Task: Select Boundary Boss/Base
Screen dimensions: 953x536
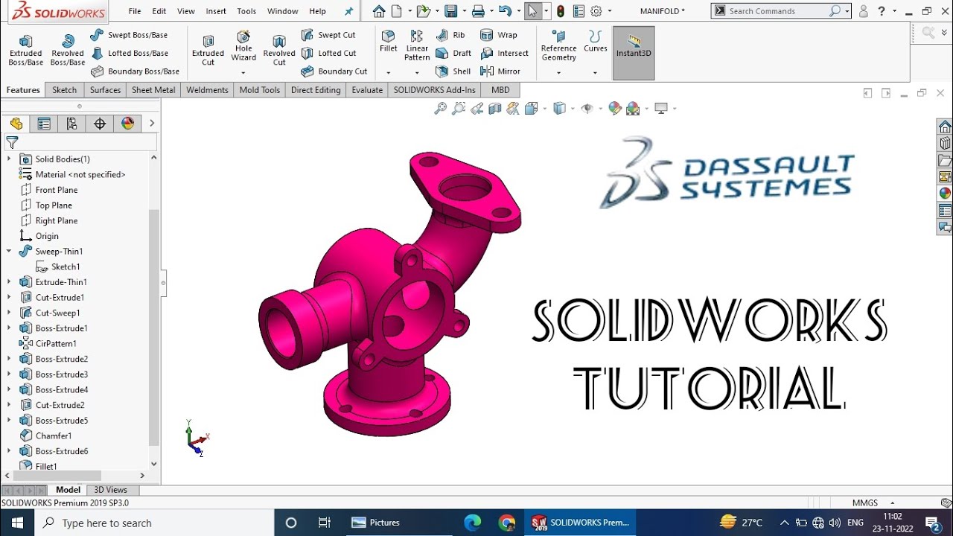Action: (135, 71)
